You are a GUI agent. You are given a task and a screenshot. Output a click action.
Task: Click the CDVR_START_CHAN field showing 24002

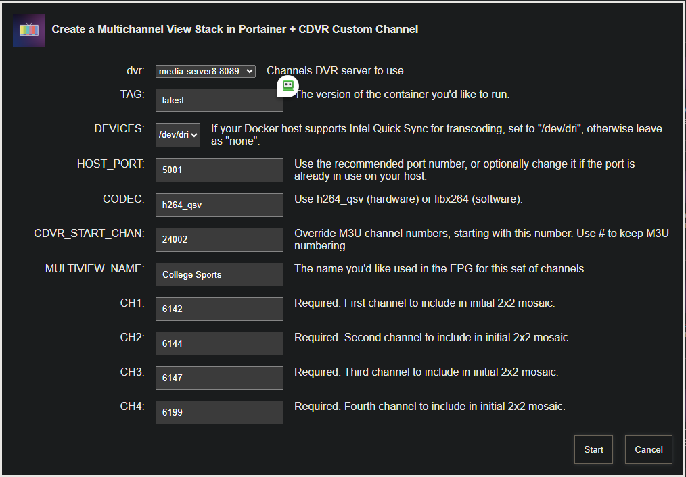[x=219, y=239]
